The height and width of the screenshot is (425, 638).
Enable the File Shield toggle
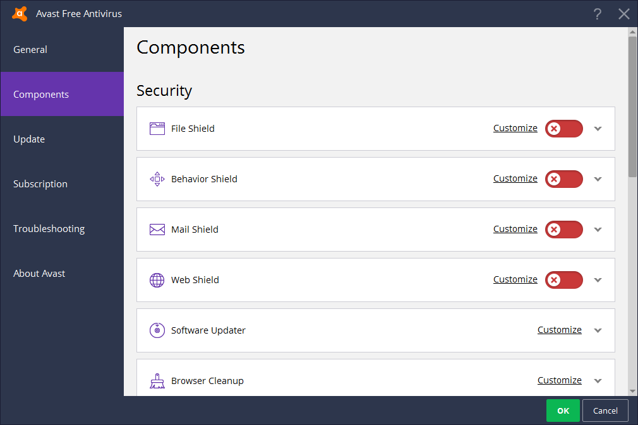(x=563, y=128)
